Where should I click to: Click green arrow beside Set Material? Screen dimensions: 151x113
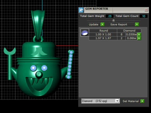click(x=143, y=101)
